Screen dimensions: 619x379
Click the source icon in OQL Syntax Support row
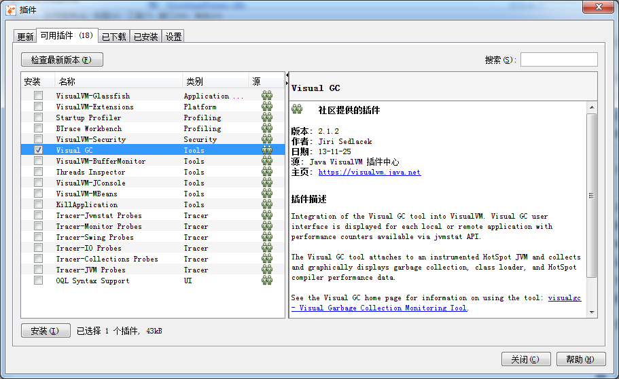click(x=267, y=280)
